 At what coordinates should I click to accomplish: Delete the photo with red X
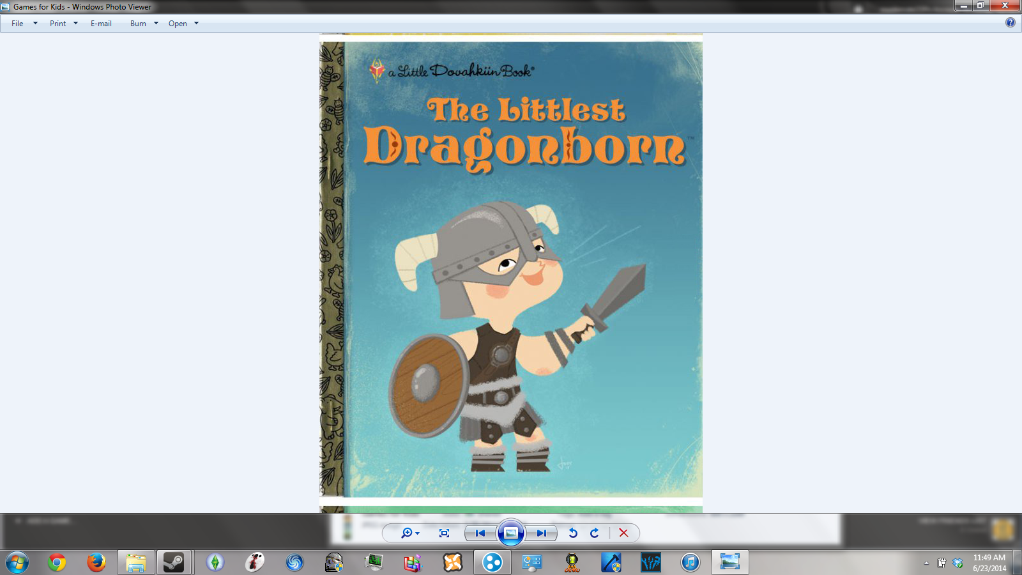tap(623, 533)
